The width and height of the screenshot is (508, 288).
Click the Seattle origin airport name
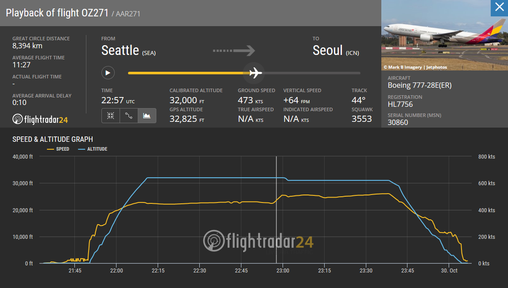(120, 51)
